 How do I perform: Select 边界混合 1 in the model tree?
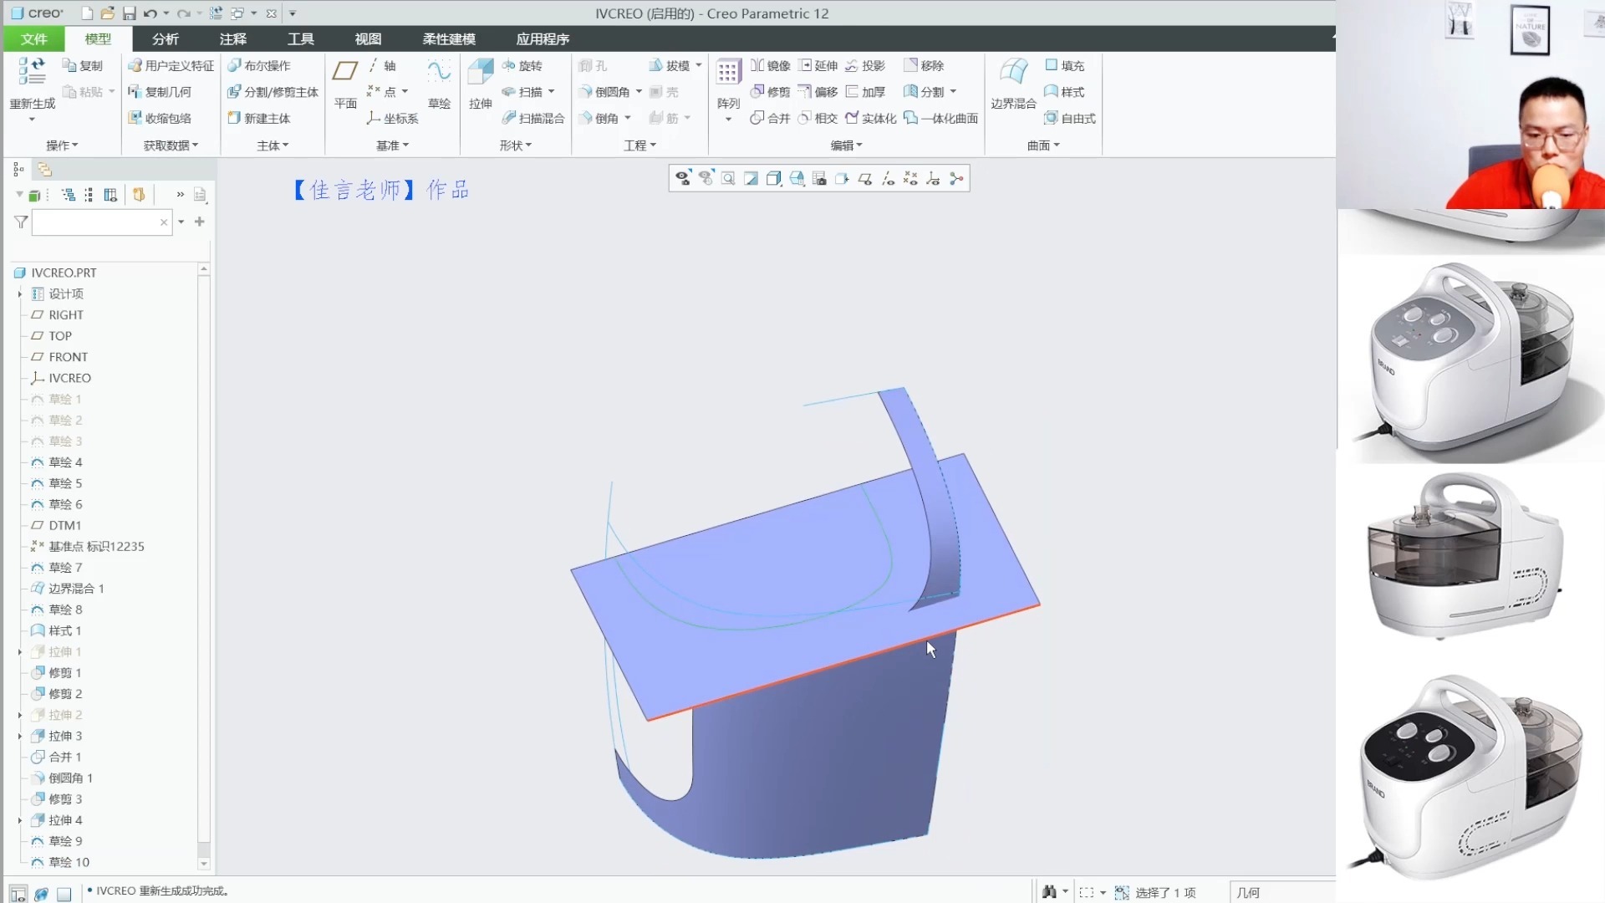click(76, 589)
